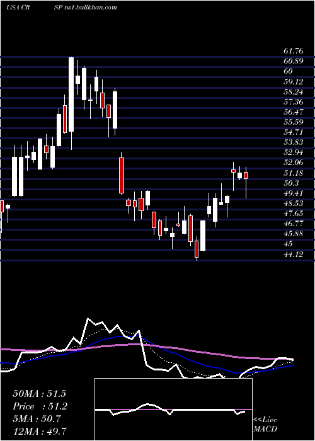The height and width of the screenshot is (441, 315).
Task: Click the 44.12 price axis label
Action: pos(294,255)
